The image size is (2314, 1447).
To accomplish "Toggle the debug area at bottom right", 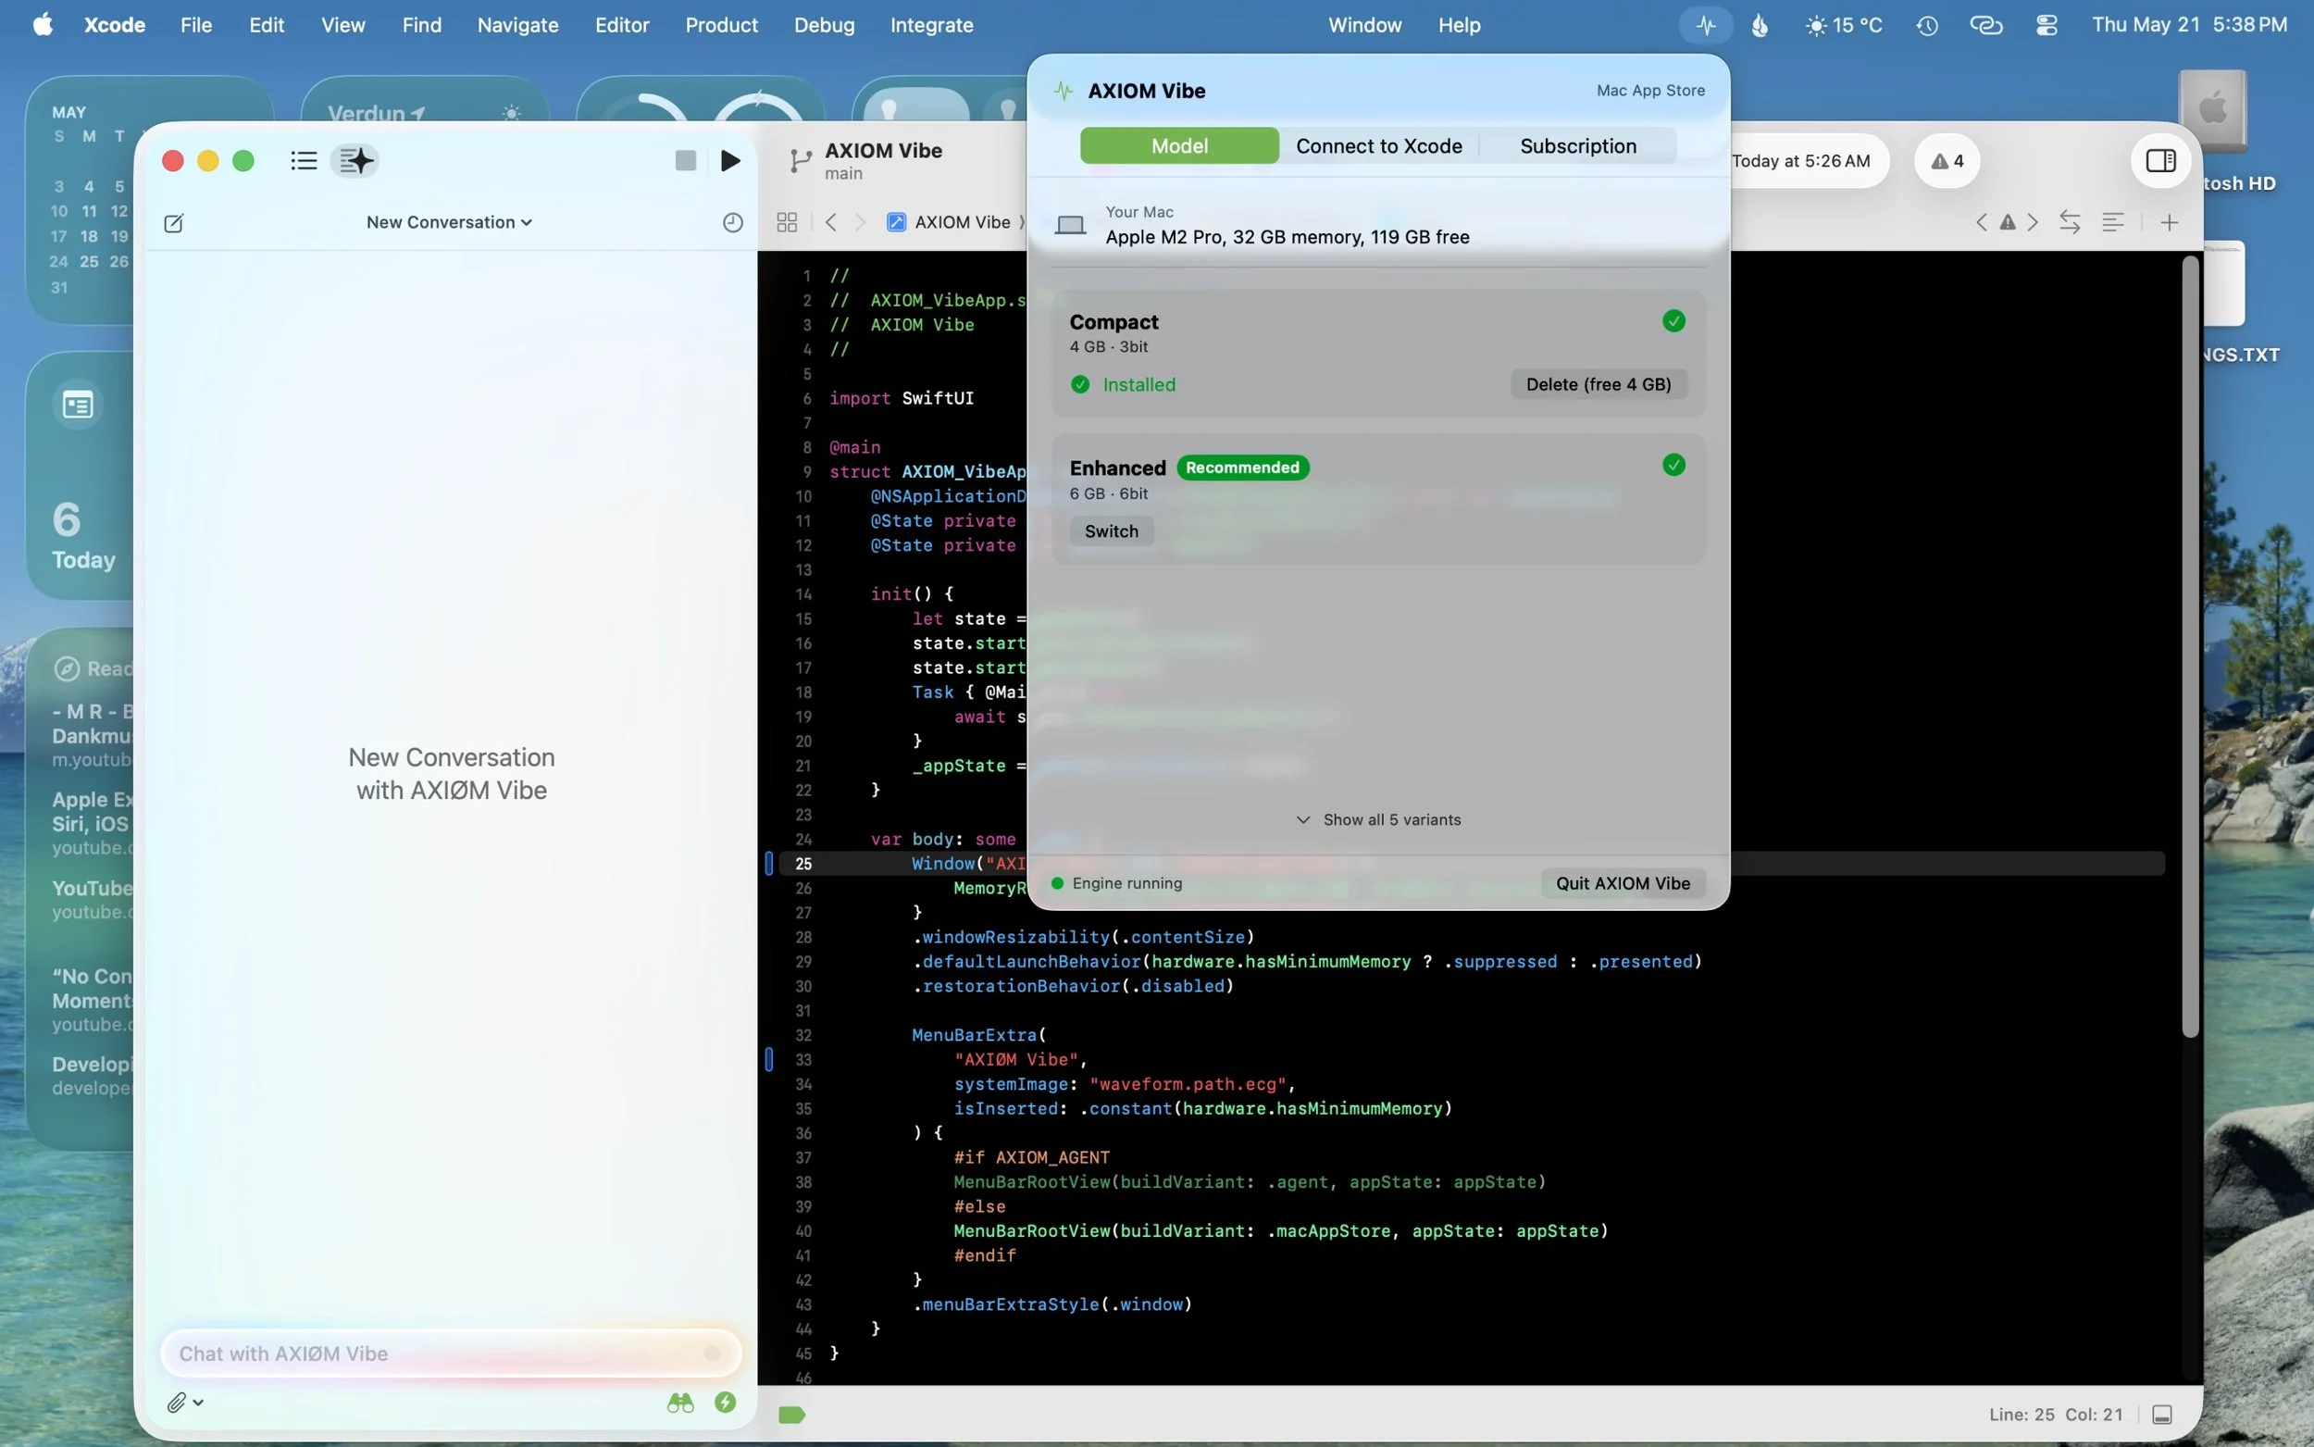I will [x=2161, y=1415].
